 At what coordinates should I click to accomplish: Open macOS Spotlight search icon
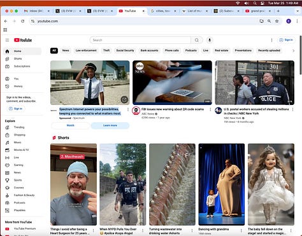pyautogui.click(x=255, y=3)
